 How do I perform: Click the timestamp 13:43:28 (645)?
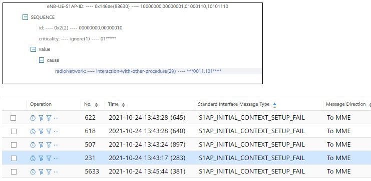coord(147,117)
